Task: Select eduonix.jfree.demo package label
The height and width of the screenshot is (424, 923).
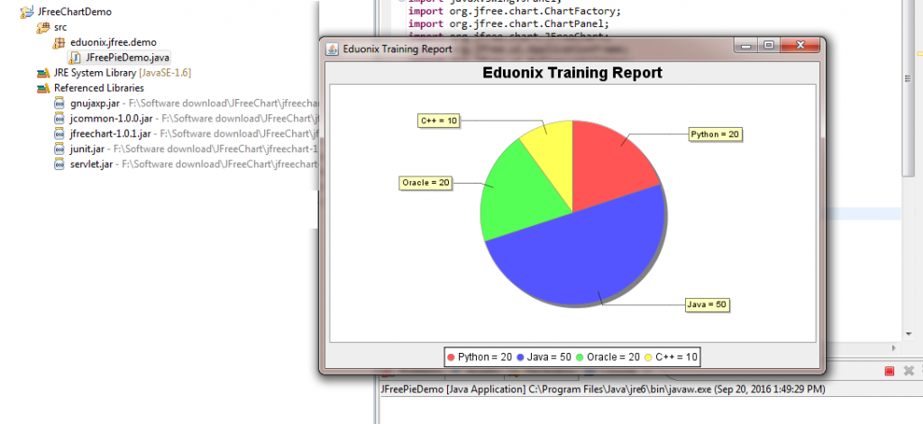Action: [114, 42]
